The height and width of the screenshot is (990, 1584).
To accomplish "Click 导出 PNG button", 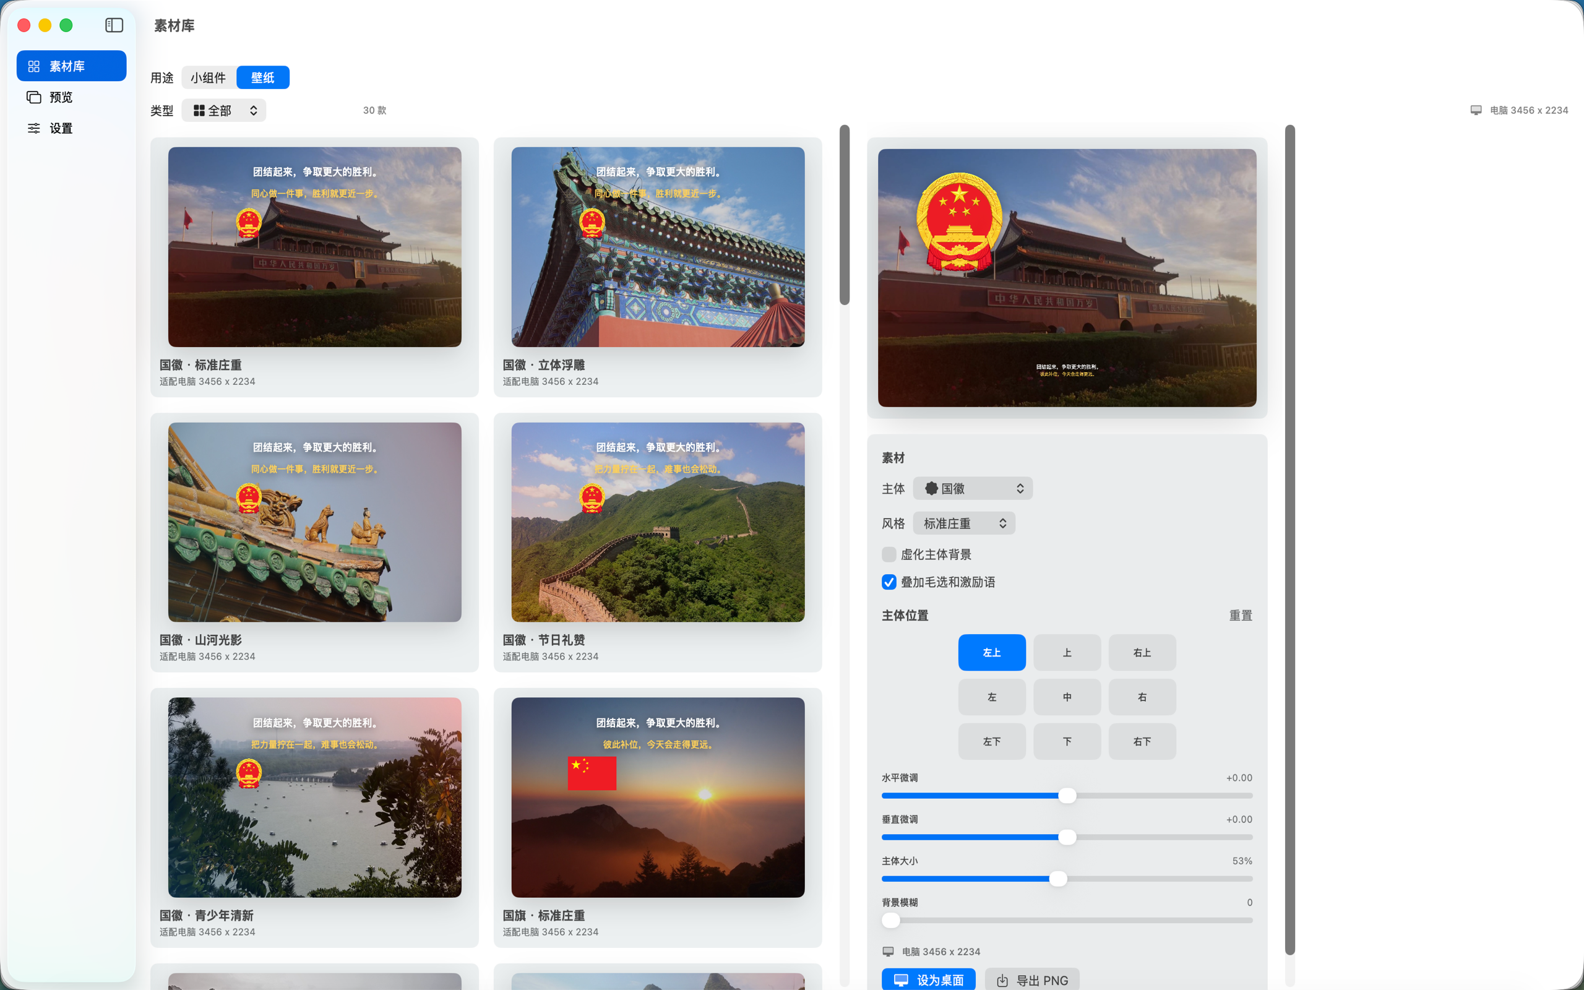I will point(1031,980).
